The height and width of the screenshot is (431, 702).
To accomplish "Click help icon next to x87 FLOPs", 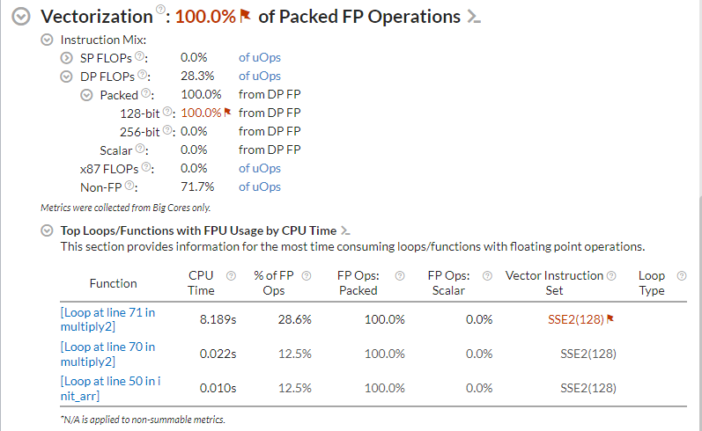I will pyautogui.click(x=147, y=168).
